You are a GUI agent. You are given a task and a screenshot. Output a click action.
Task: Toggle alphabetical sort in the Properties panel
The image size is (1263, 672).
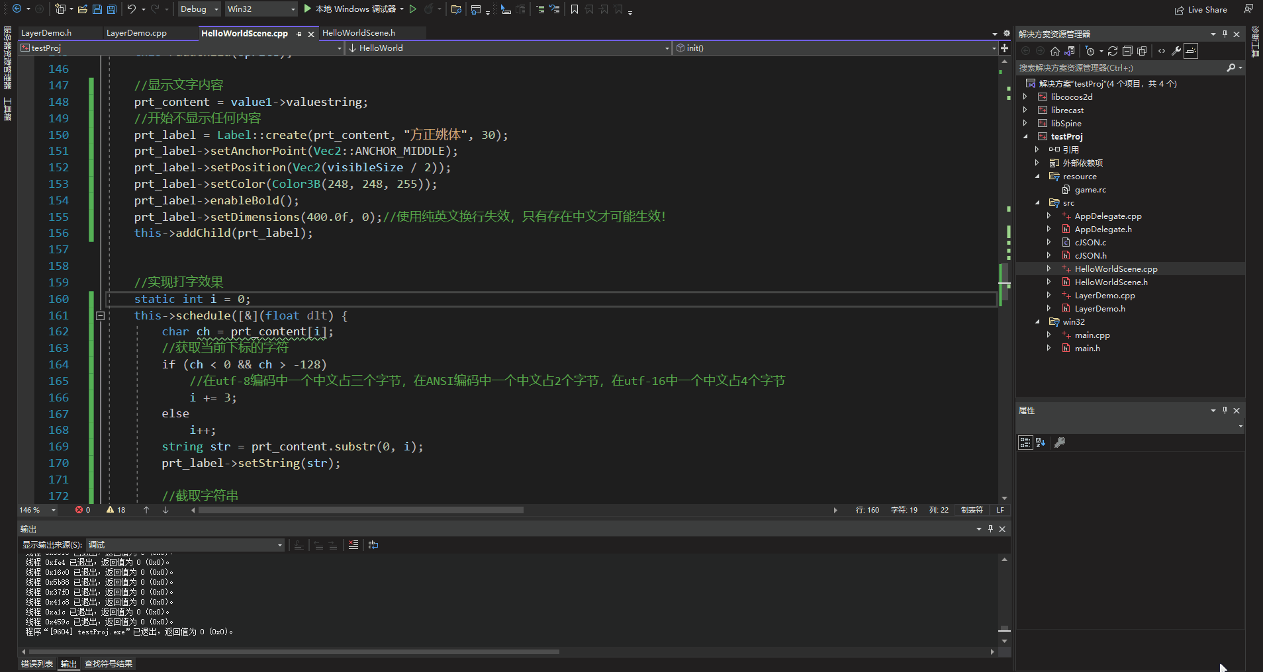pyautogui.click(x=1041, y=442)
